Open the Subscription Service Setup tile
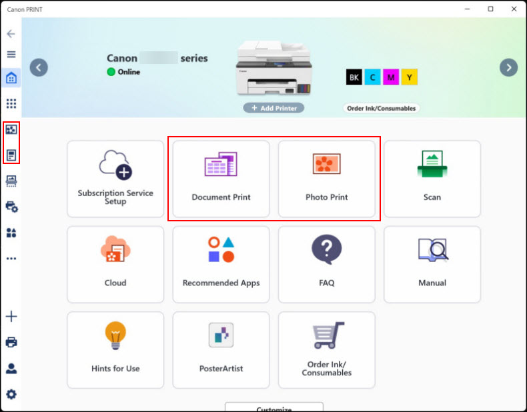 115,179
